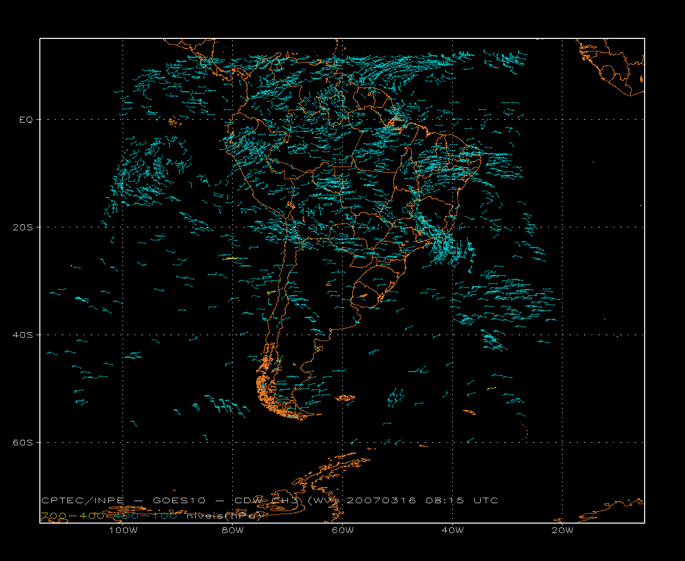Click the 100W longitude label
685x561 pixels.
123,530
